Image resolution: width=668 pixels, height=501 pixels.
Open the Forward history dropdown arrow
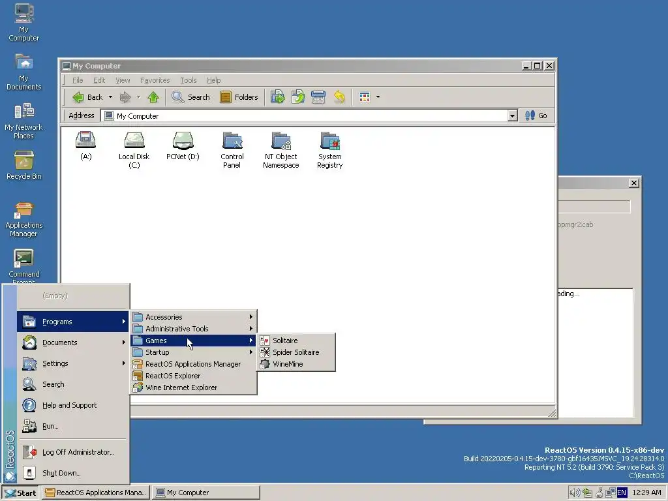click(138, 97)
